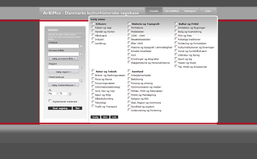Open help icon next to År fields

[x=70, y=94]
